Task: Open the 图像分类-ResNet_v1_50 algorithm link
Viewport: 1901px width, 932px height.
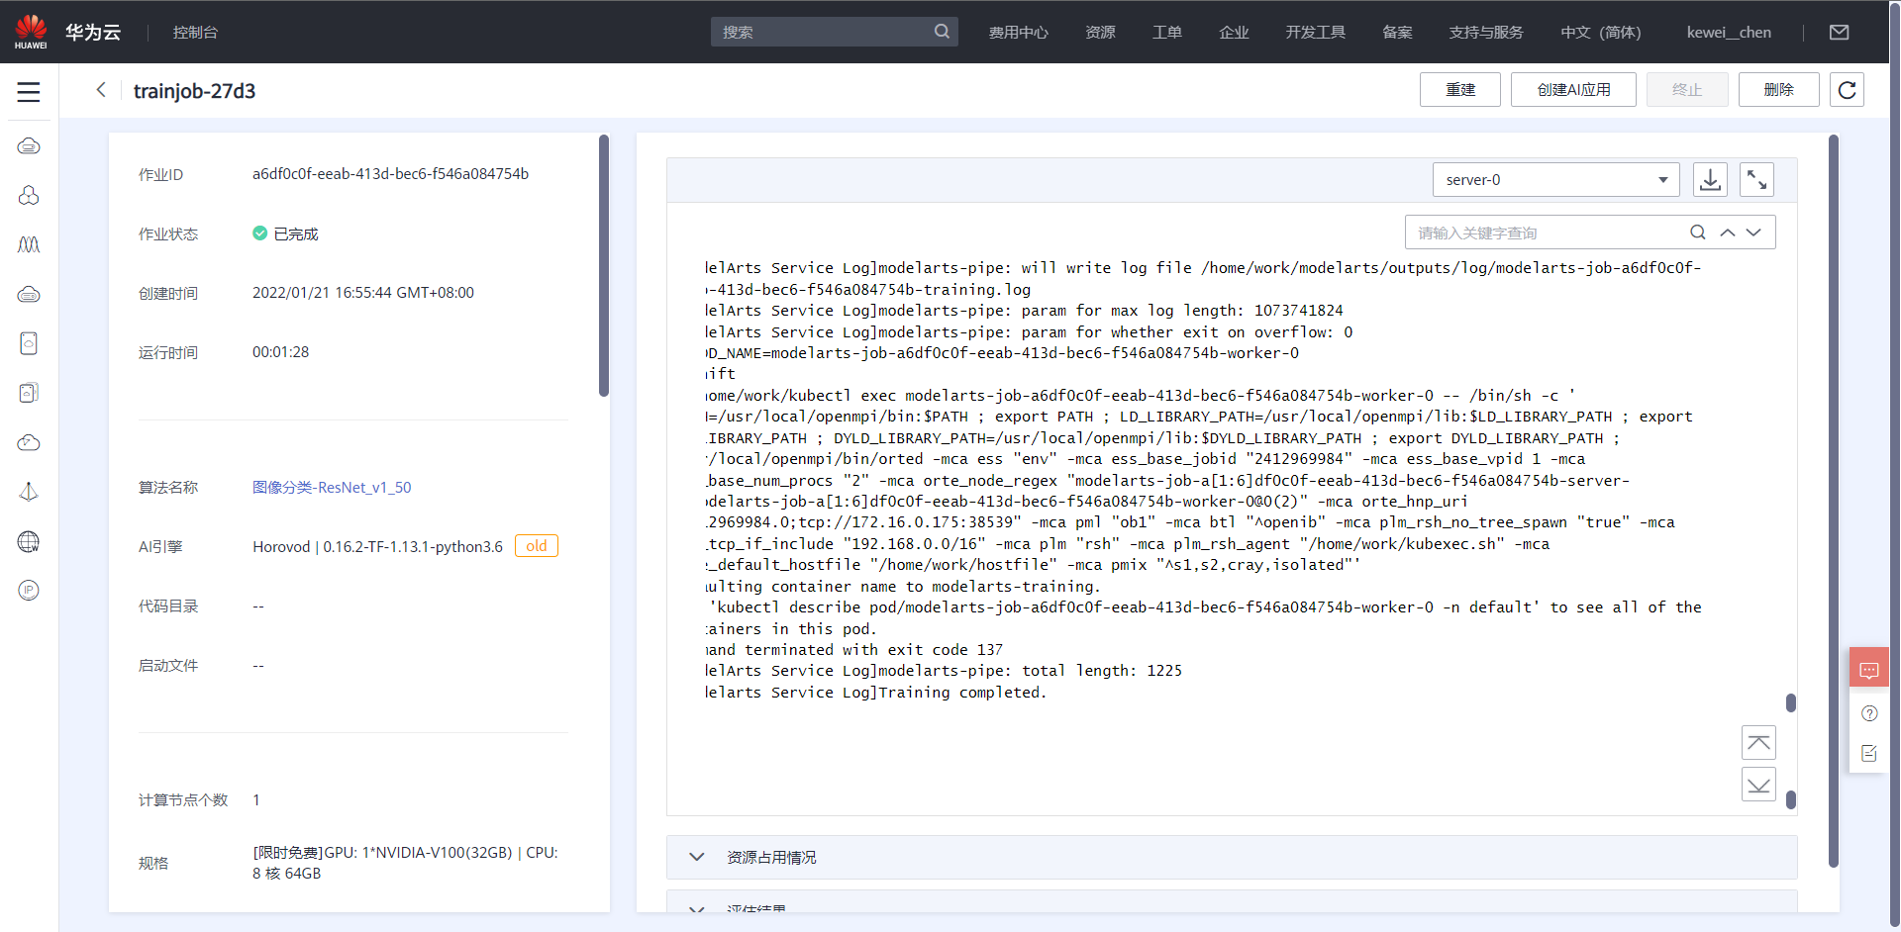Action: coord(332,488)
